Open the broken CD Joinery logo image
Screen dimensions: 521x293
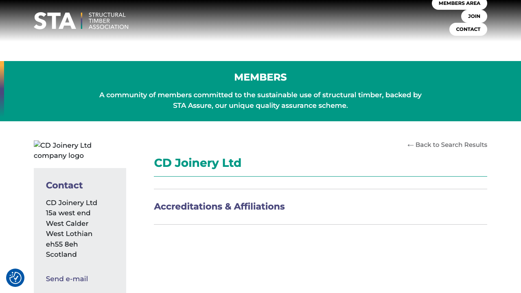[x=62, y=150]
